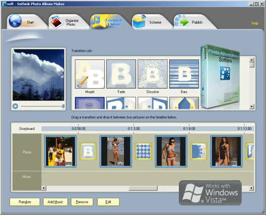Select the diamond checker transition on the storyboard
266x215 pixels.
(144, 152)
